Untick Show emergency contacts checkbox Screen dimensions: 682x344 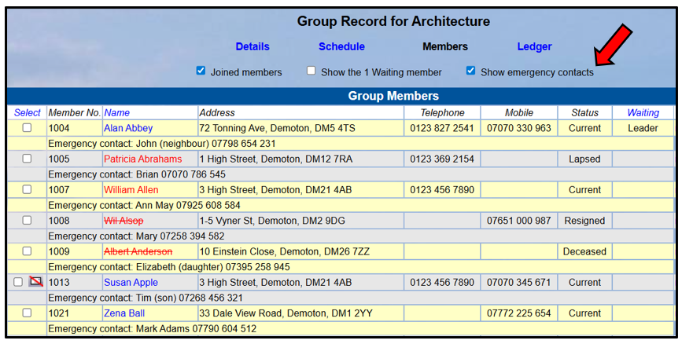coord(470,71)
